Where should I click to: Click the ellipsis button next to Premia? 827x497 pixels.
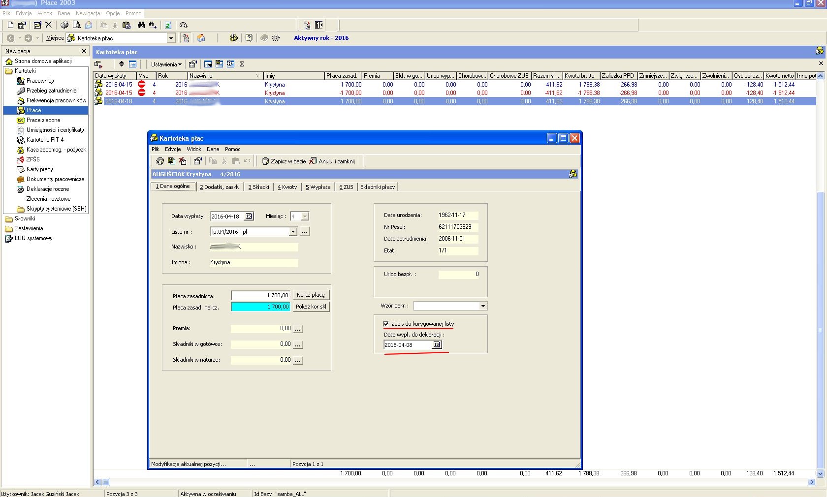point(298,329)
